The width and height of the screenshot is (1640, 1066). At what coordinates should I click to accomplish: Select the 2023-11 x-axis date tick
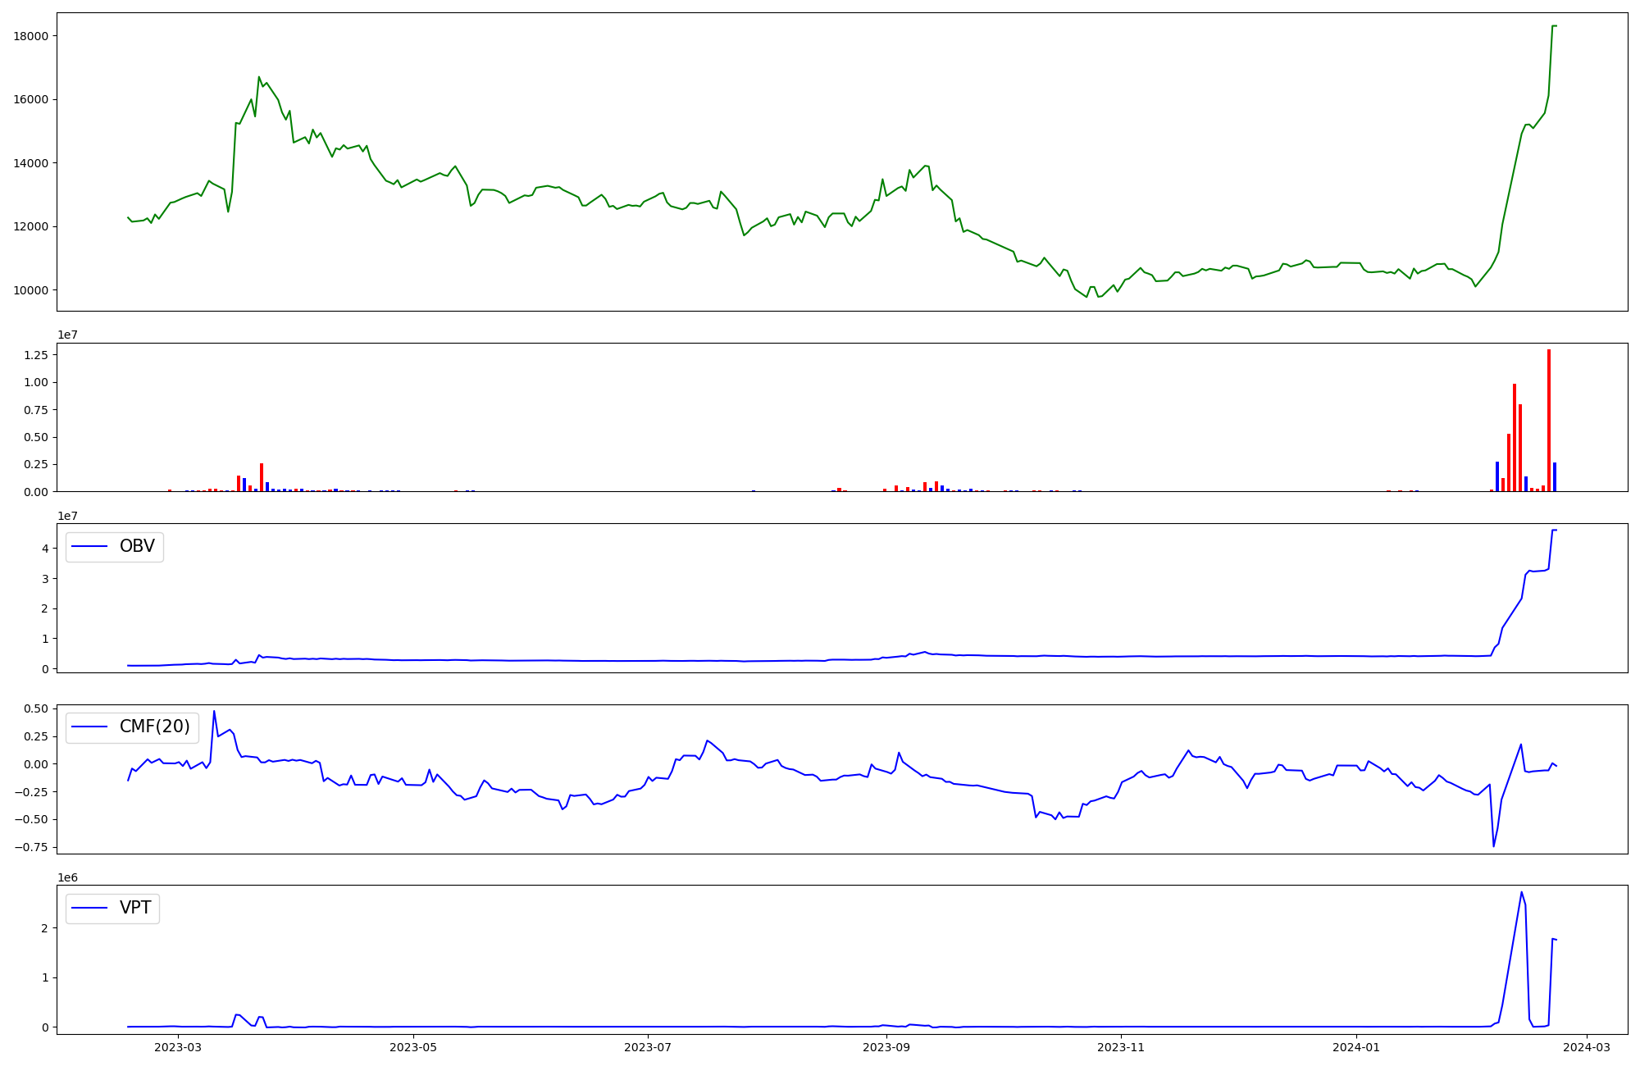(1120, 1047)
